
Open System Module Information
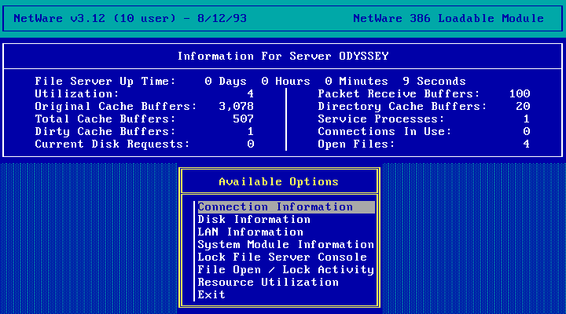(x=285, y=245)
